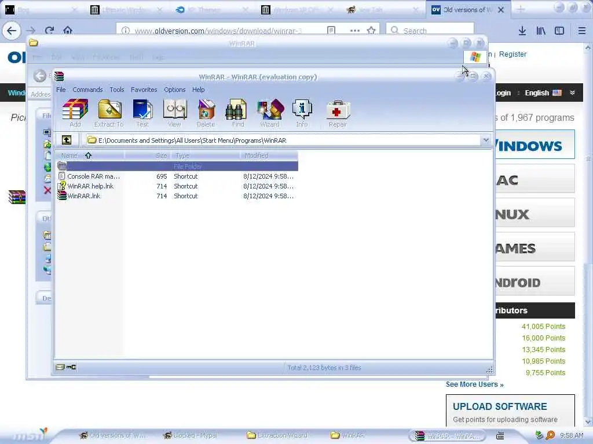
Task: Click the Games category banner
Action: [535, 247]
